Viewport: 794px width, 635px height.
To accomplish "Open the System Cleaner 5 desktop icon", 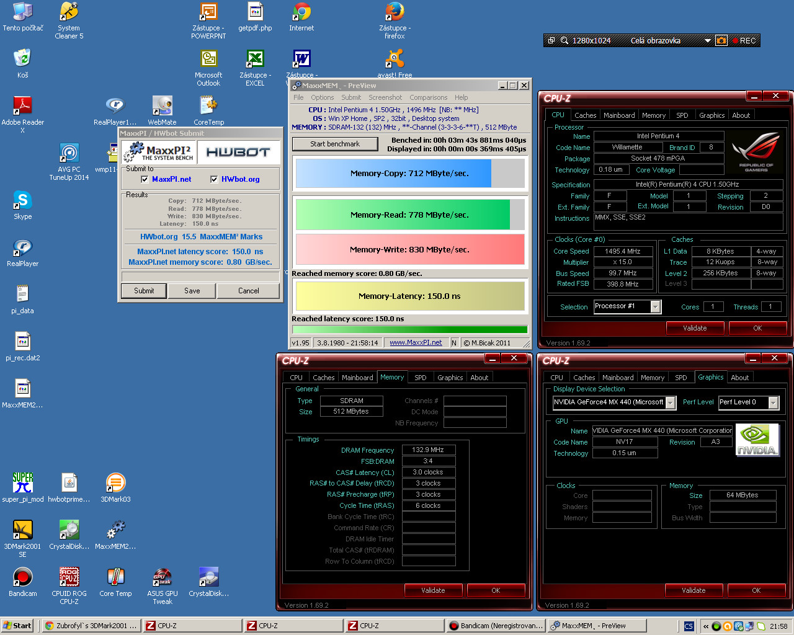I will pyautogui.click(x=69, y=12).
